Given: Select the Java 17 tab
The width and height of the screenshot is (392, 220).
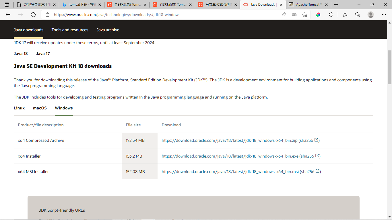Looking at the screenshot, I should pos(43,54).
